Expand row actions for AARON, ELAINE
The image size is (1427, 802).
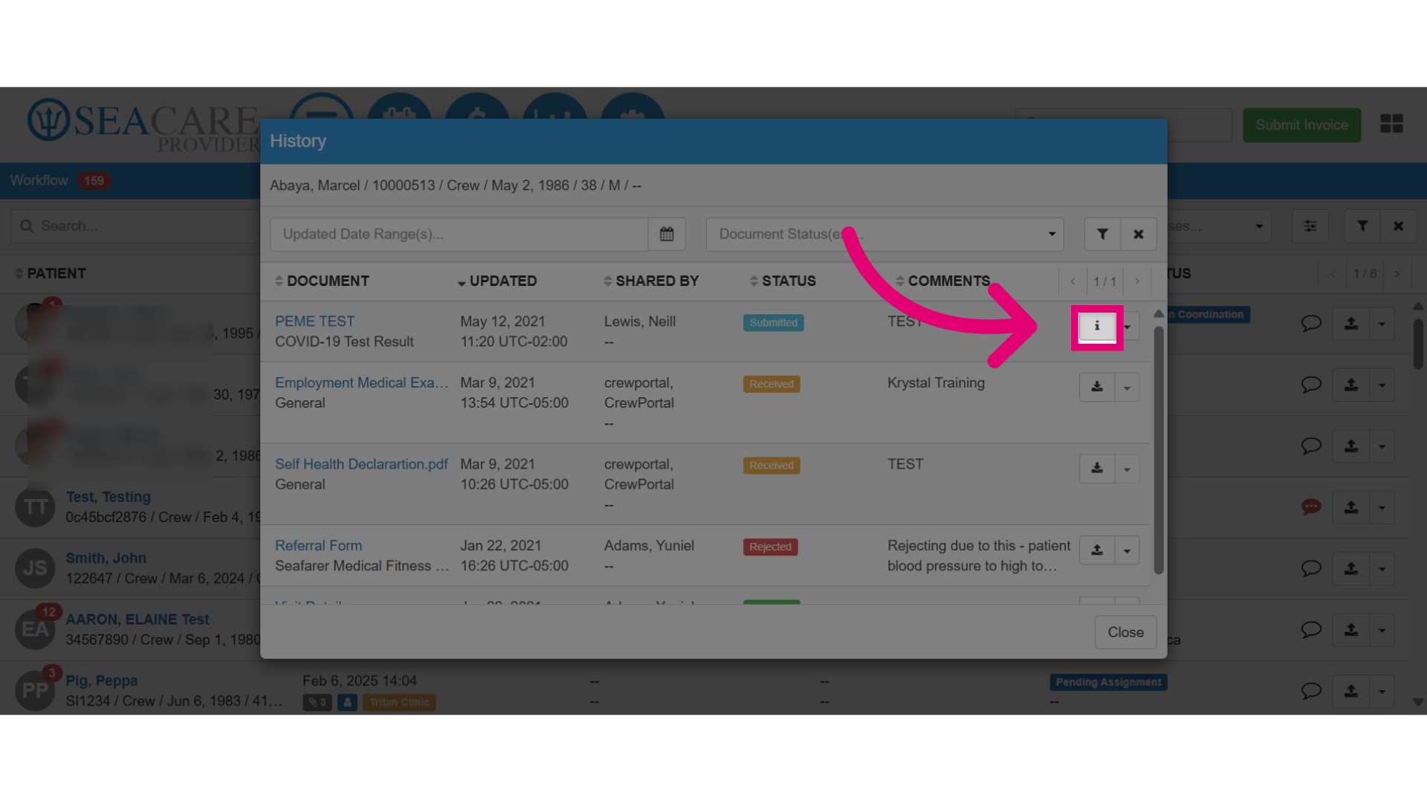(1382, 630)
